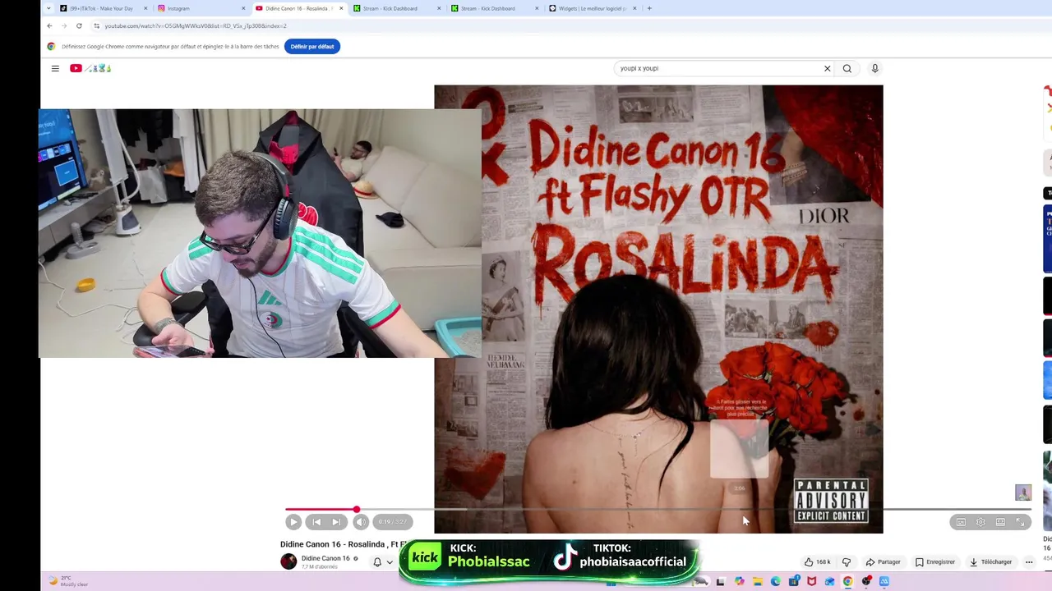
Task: Toggle subtitles on the player
Action: click(961, 522)
